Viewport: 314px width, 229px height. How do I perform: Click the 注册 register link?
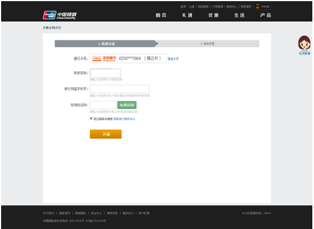pos(192,7)
